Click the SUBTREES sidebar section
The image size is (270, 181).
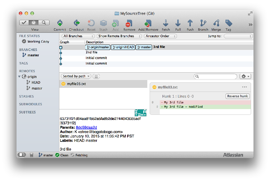(x=27, y=112)
